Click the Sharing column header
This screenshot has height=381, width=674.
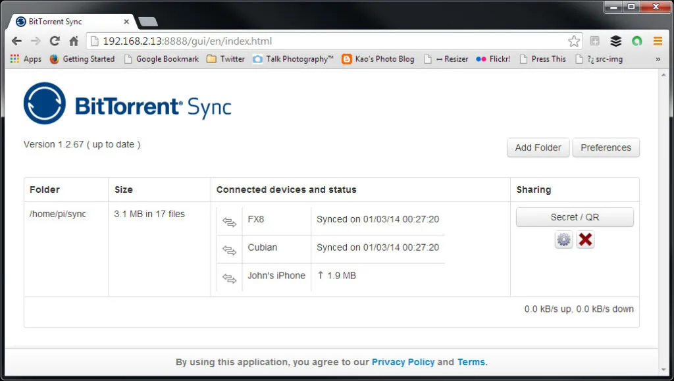pos(534,190)
